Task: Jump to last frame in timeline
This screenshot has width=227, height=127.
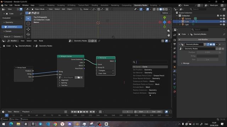Action: (x=87, y=112)
